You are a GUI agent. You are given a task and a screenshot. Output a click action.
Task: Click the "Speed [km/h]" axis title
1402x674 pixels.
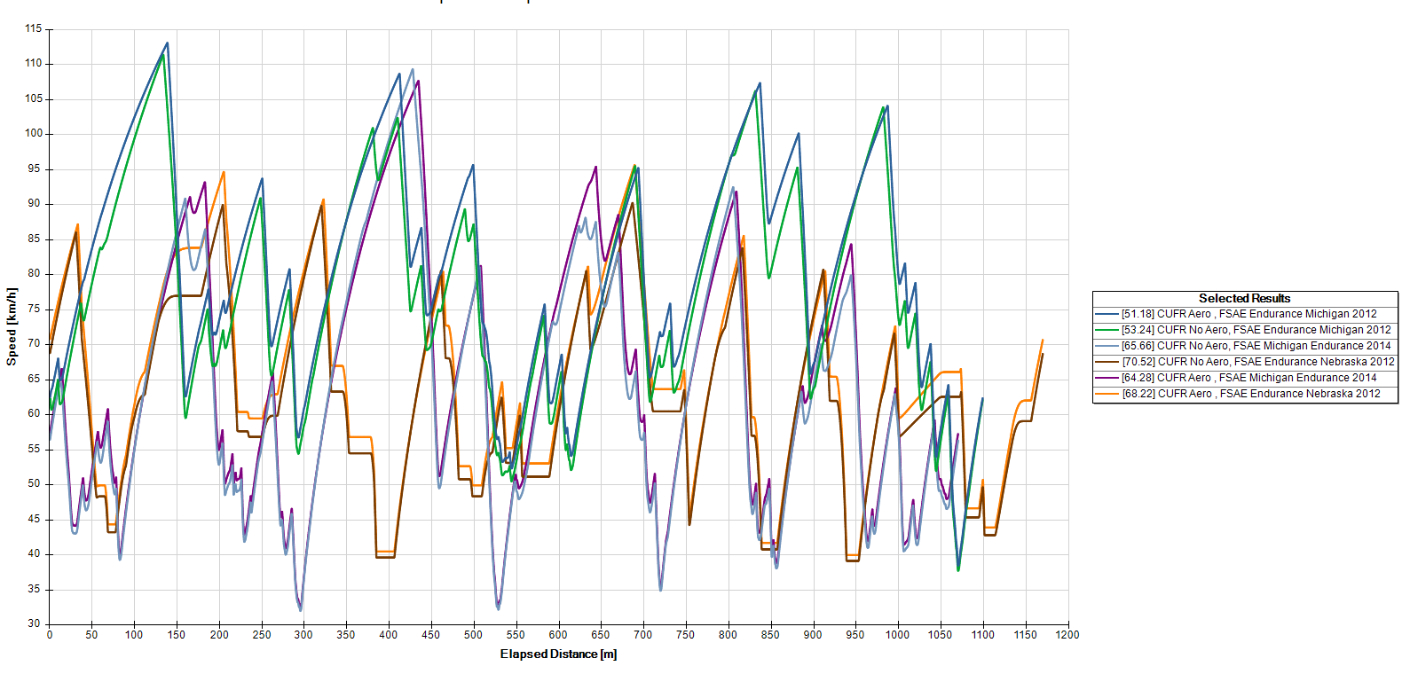click(12, 326)
